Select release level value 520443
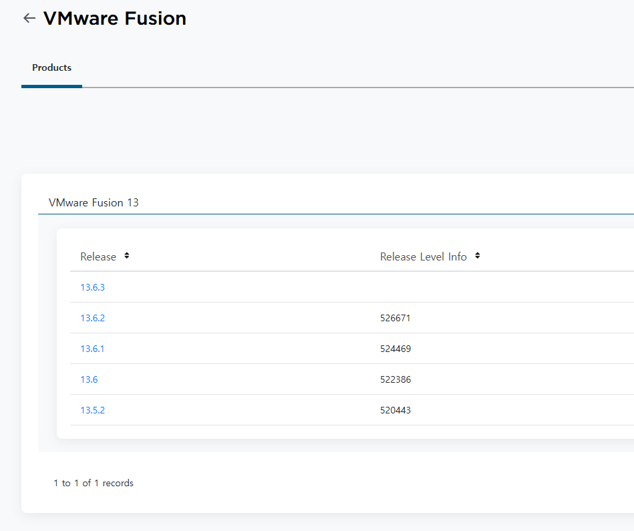This screenshot has width=634, height=531. click(395, 410)
